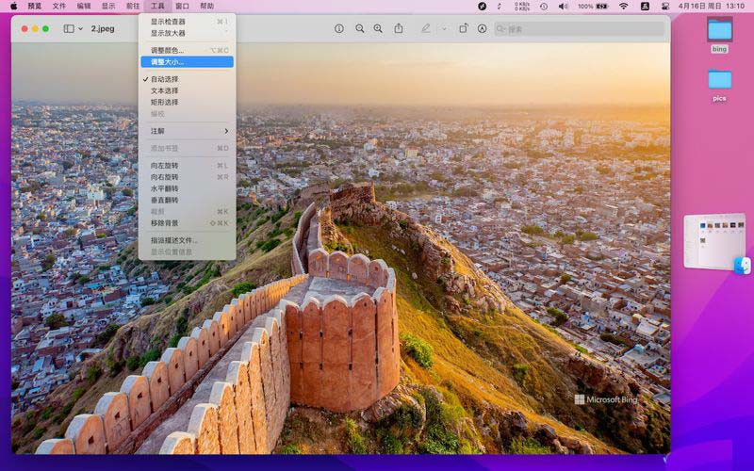Choose 矩形选择 selection mode

pyautogui.click(x=165, y=102)
